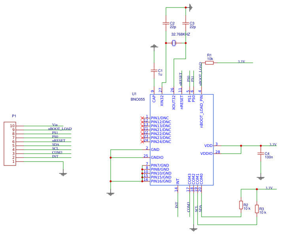The width and height of the screenshot is (281, 235).
Task: Select the R2 resistor symbol
Action: click(x=241, y=205)
